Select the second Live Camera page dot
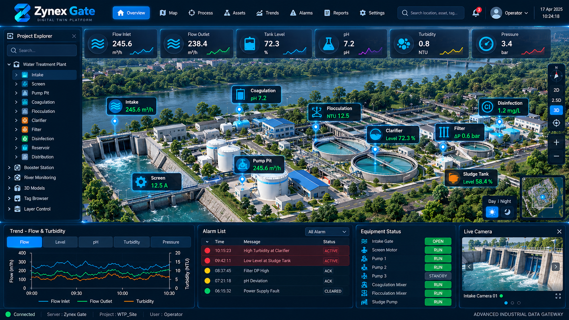 click(513, 303)
